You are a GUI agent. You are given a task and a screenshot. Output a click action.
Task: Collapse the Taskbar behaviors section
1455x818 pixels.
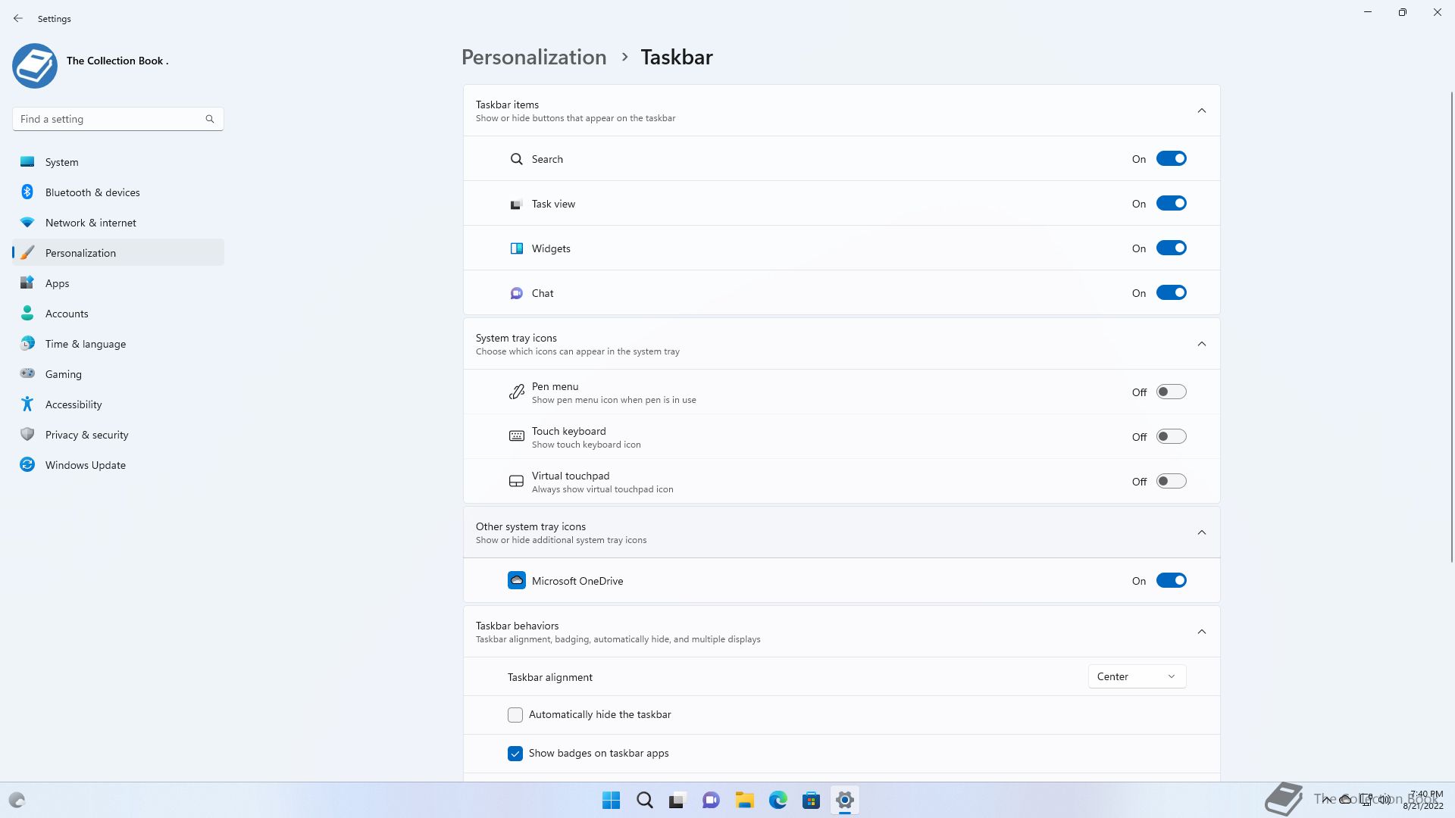click(x=1202, y=632)
